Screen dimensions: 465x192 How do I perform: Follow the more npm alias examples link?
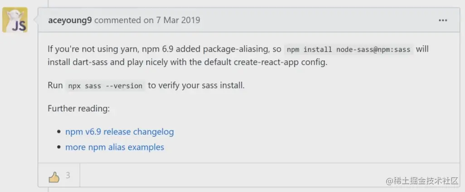coord(115,147)
